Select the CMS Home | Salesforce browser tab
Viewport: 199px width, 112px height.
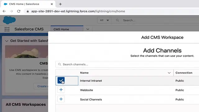[x=28, y=4]
